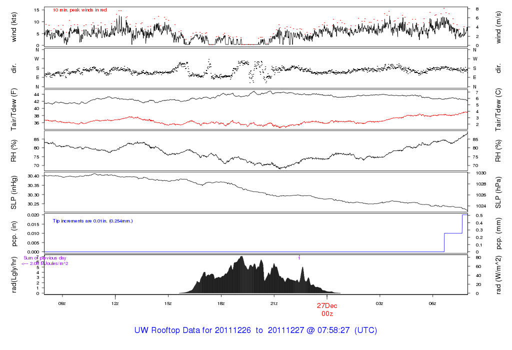The width and height of the screenshot is (512, 350).
Task: Click the '10 min. peak winds in red' note
Action: (79, 10)
